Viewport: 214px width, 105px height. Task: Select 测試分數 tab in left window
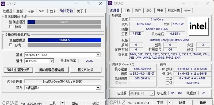click(x=66, y=11)
